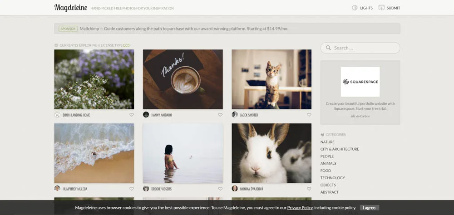Click the Submit monitor icon
The width and height of the screenshot is (454, 215).
[x=381, y=8]
